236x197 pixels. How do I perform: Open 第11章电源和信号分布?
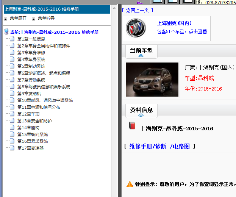[39, 107]
